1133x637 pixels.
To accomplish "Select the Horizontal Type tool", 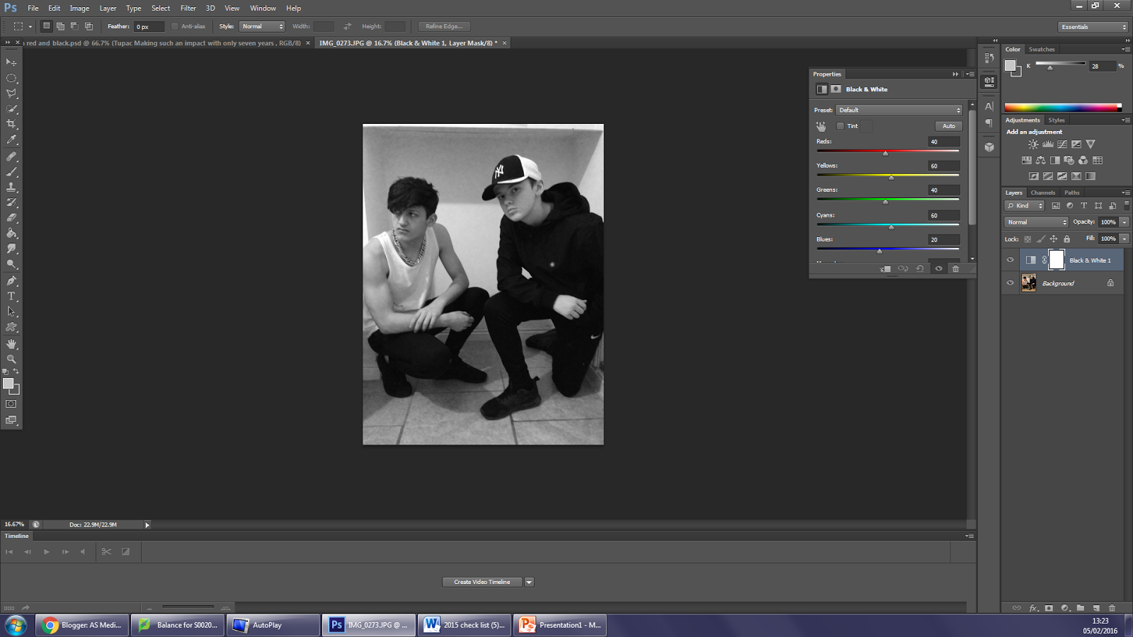I will pyautogui.click(x=11, y=296).
